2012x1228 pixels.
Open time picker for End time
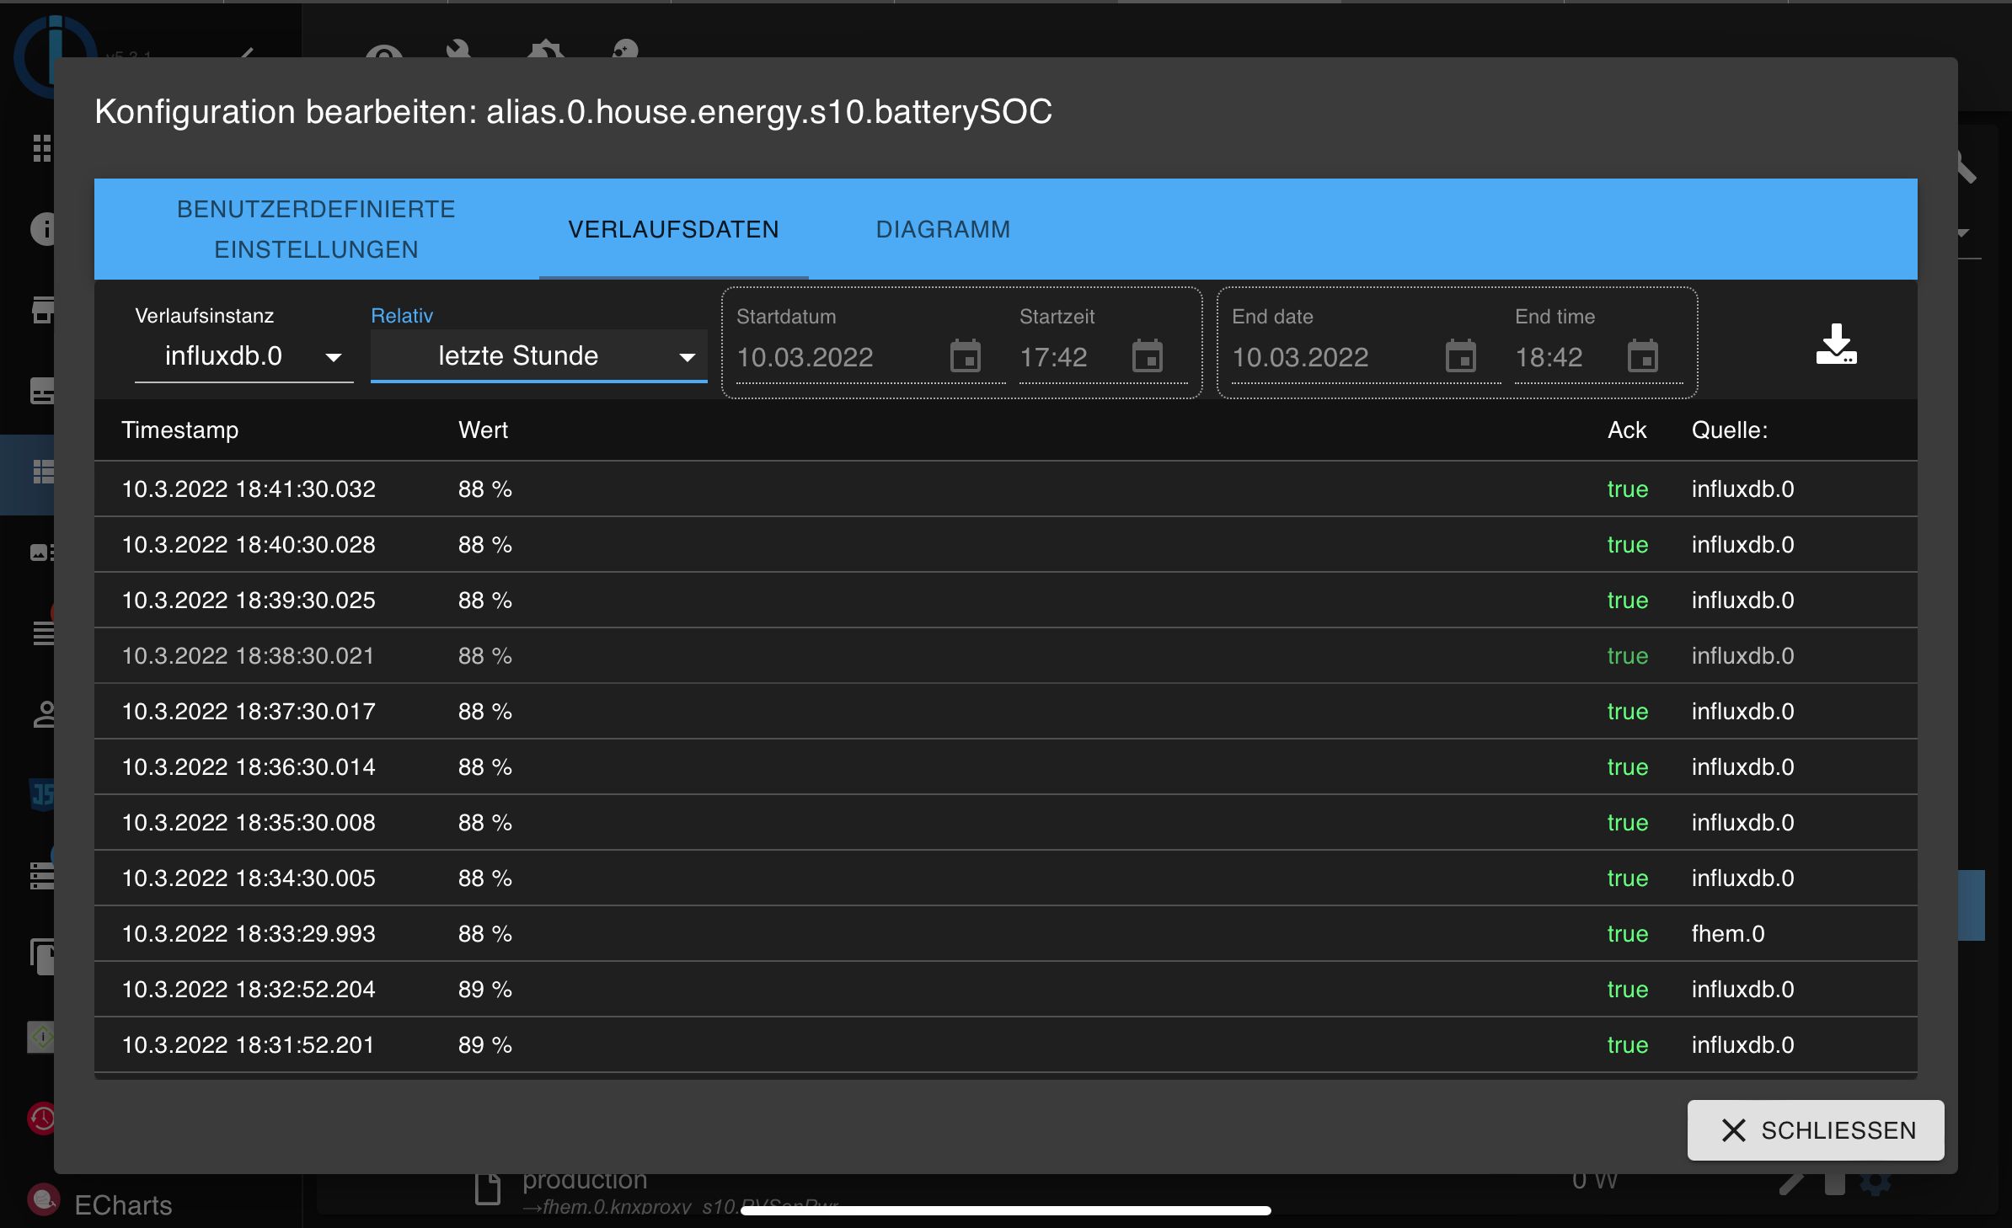point(1642,356)
